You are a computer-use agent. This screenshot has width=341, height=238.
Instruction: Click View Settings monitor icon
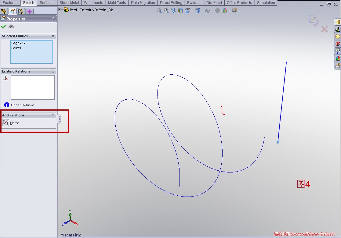pyautogui.click(x=235, y=11)
